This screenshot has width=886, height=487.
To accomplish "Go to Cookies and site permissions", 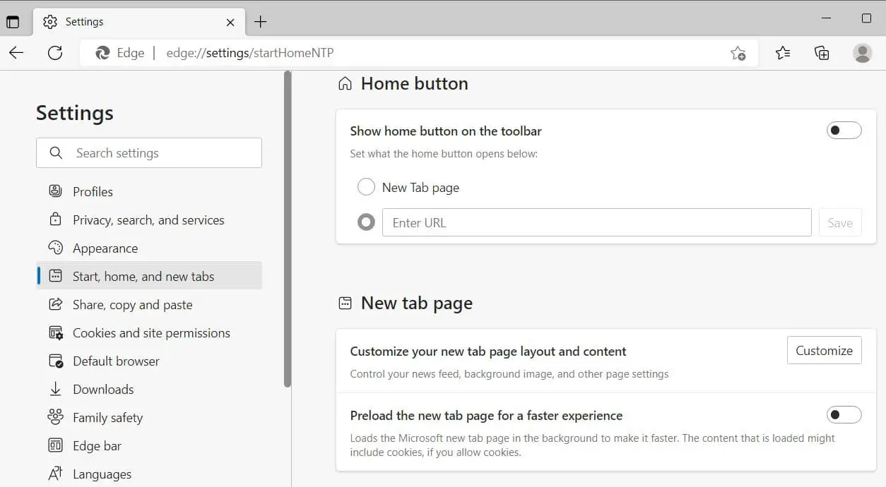I will pos(151,333).
